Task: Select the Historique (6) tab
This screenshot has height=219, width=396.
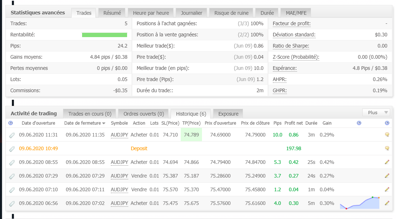Action: (x=191, y=114)
